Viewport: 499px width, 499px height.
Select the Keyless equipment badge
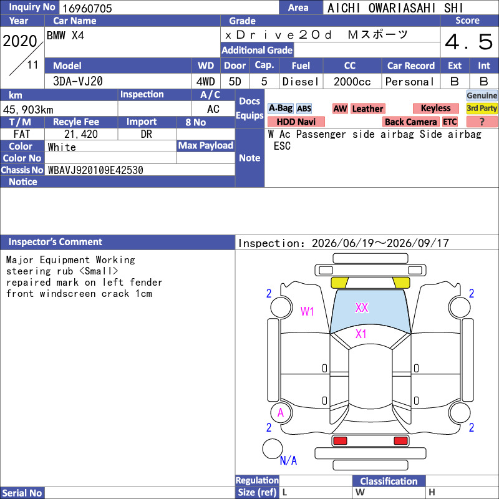[x=435, y=108]
